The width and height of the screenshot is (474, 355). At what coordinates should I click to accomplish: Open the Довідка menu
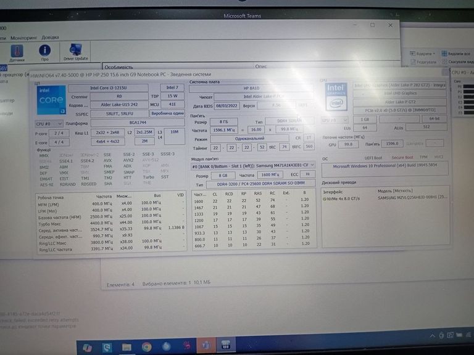pyautogui.click(x=49, y=38)
